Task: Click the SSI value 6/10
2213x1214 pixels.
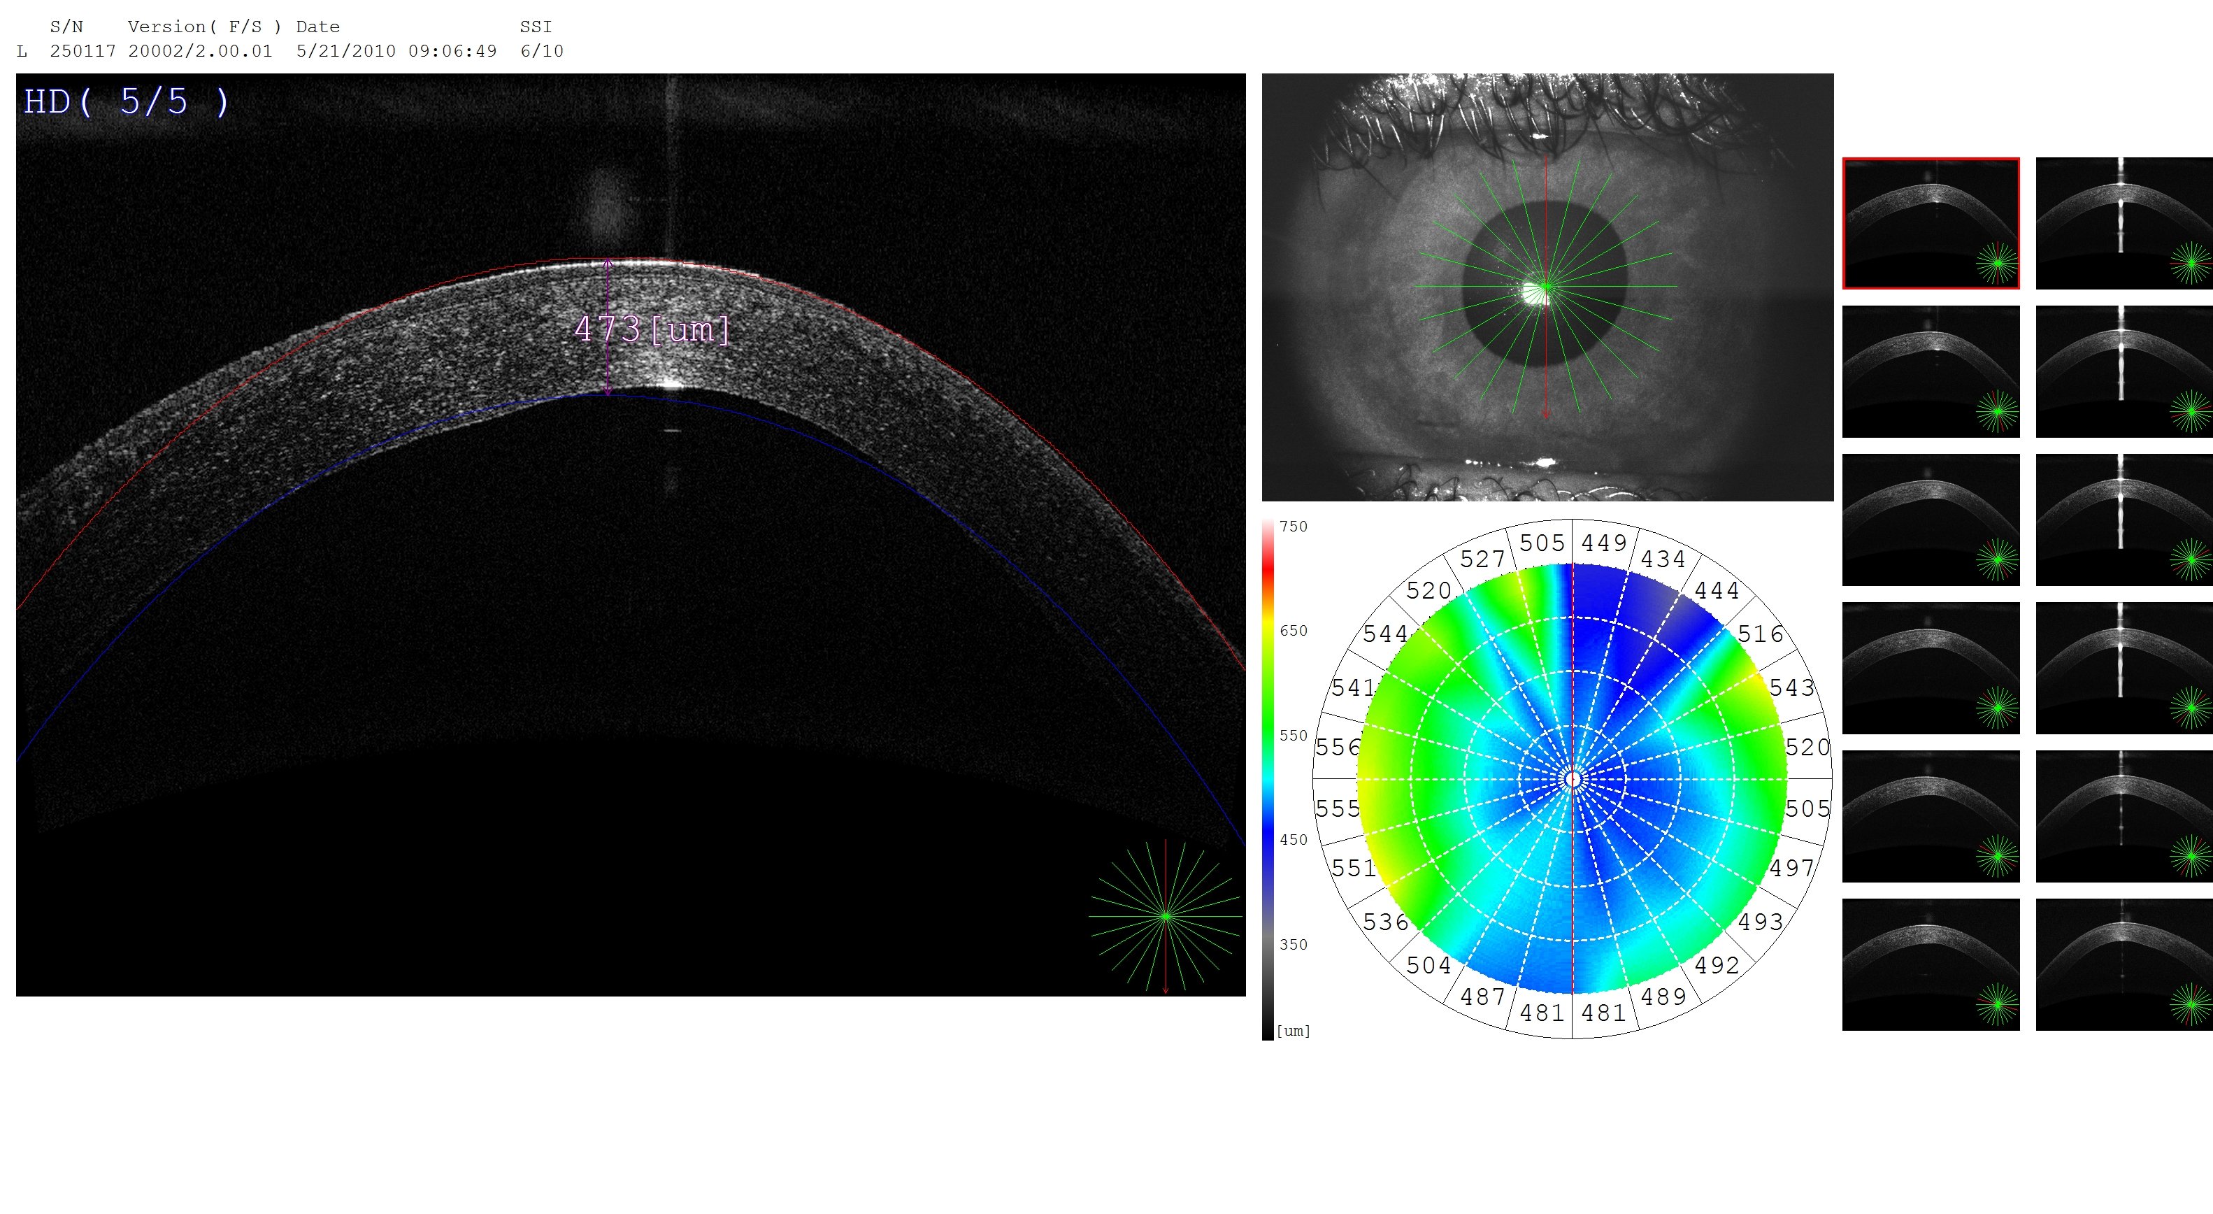Action: (x=542, y=50)
